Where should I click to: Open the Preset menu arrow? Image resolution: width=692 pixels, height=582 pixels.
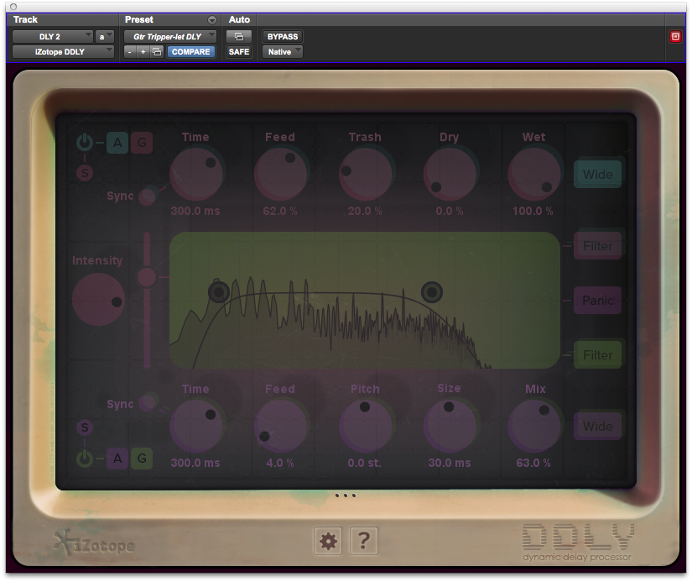coord(212,20)
